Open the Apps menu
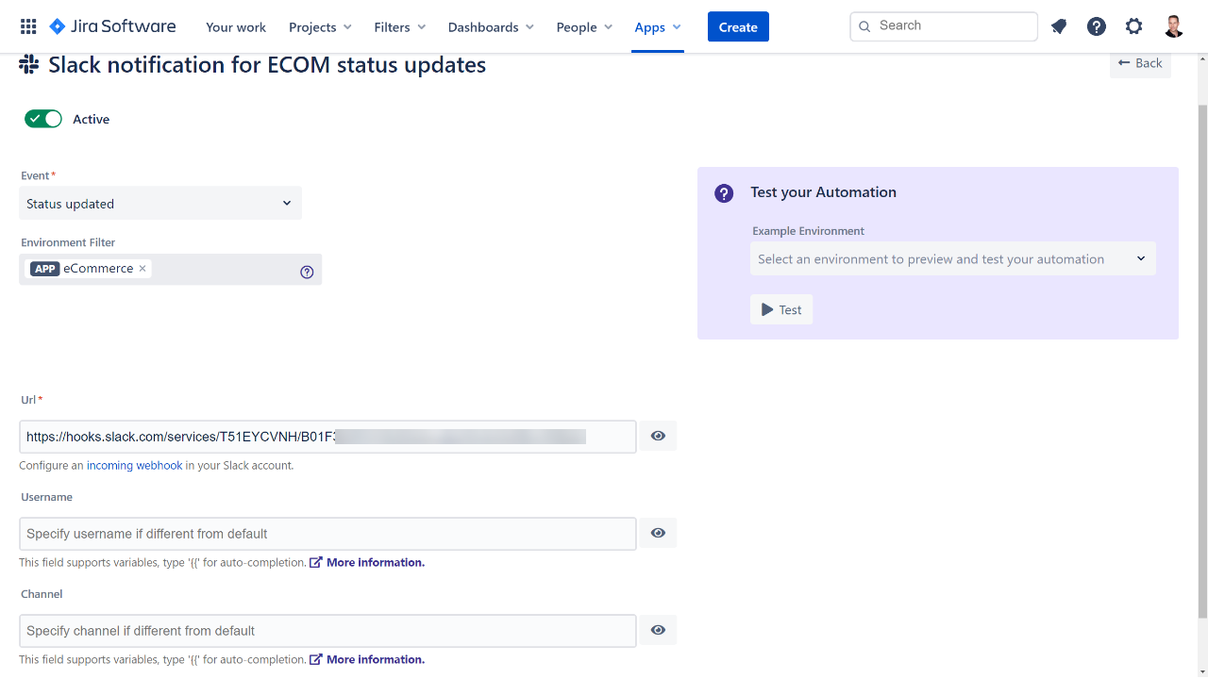This screenshot has height=679, width=1208. [x=657, y=27]
